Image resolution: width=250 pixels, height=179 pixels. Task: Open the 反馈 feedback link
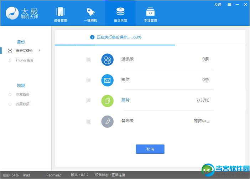[x=218, y=4]
